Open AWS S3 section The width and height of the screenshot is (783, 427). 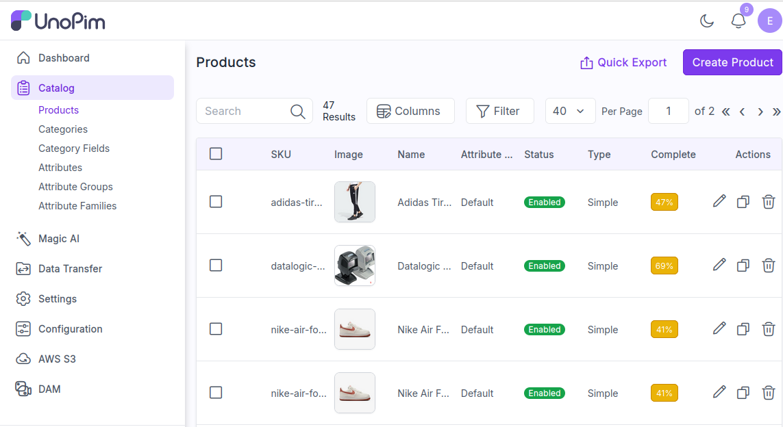point(92,359)
